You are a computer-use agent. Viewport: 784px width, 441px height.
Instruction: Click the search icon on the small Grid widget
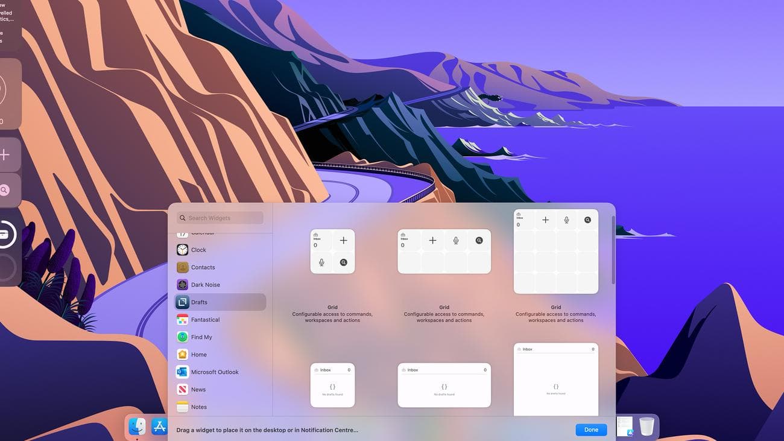pyautogui.click(x=344, y=262)
